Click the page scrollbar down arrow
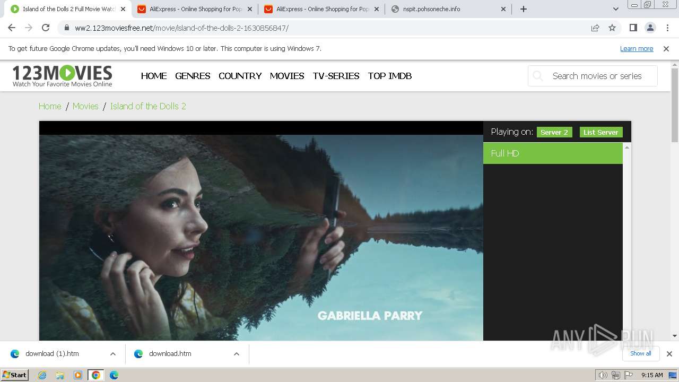Viewport: 679px width, 382px height. click(675, 336)
